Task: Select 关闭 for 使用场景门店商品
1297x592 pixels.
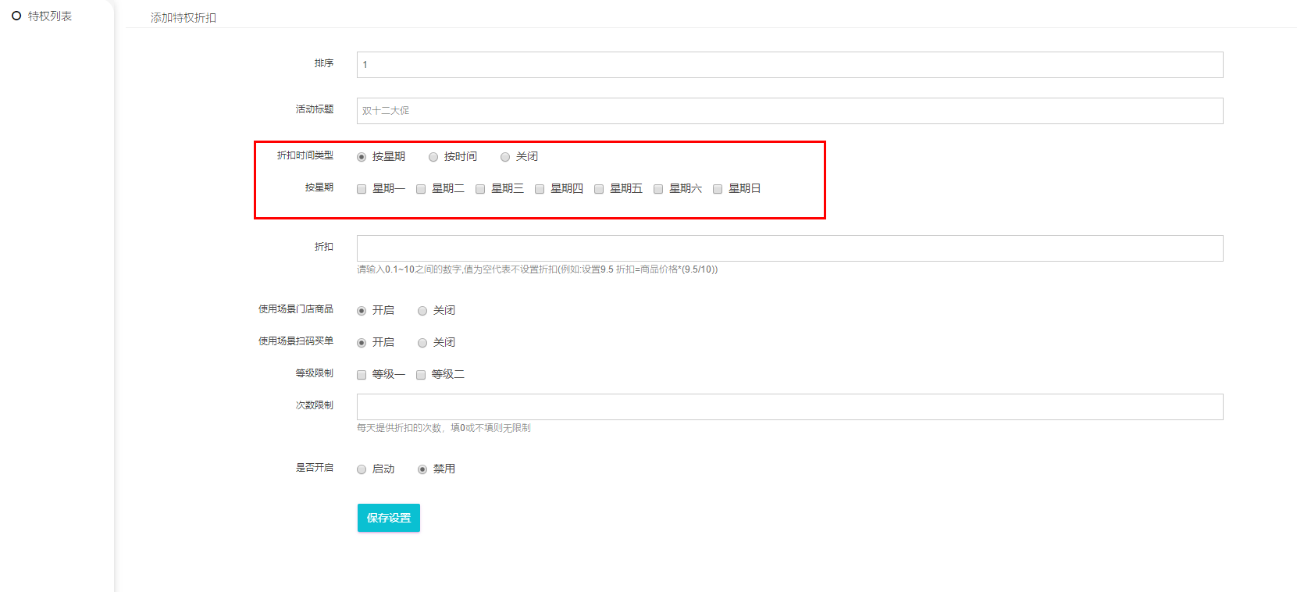Action: (x=422, y=311)
